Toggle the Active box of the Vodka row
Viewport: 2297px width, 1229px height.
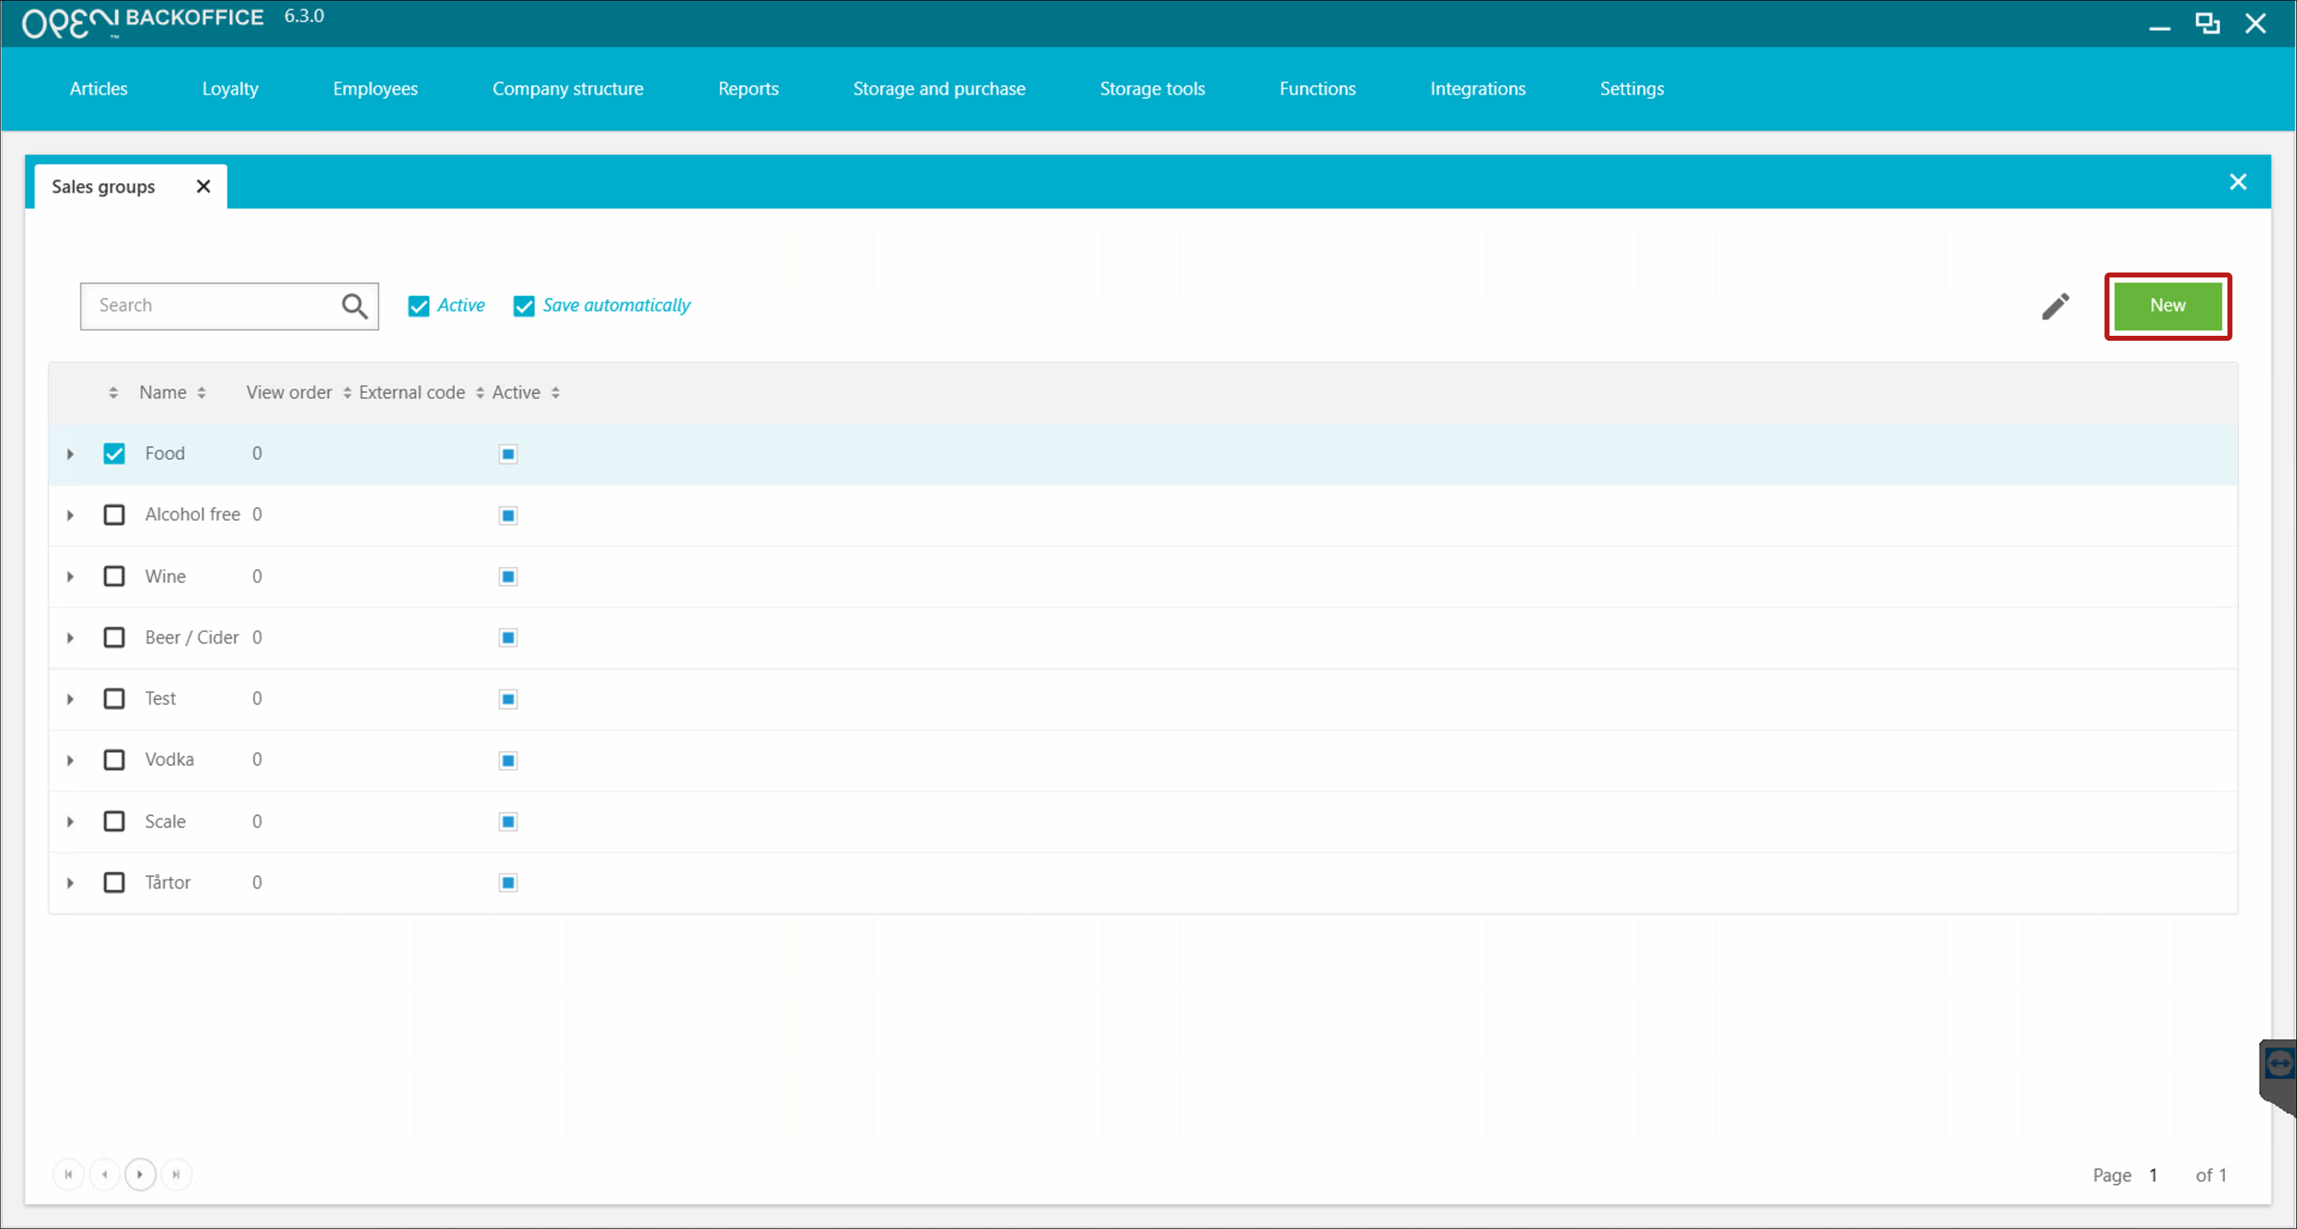(x=508, y=760)
